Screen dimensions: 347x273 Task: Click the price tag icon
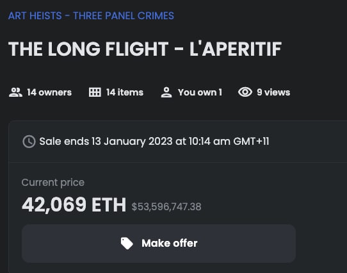127,244
